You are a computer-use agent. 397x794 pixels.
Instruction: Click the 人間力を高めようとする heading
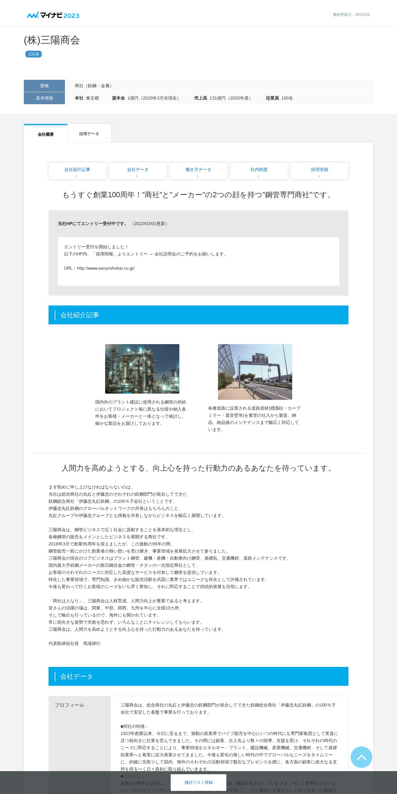pos(198,468)
